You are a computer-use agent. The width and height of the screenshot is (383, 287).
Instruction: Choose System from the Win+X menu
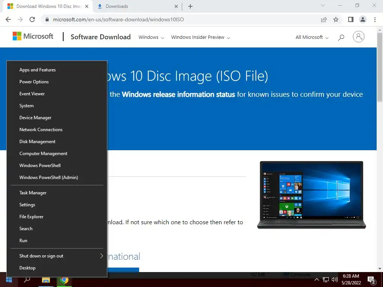(57, 106)
